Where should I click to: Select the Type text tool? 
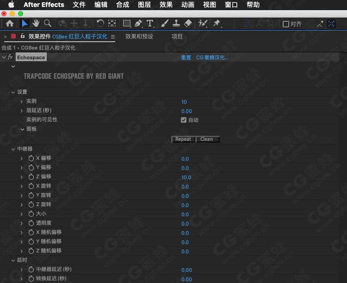pyautogui.click(x=150, y=24)
